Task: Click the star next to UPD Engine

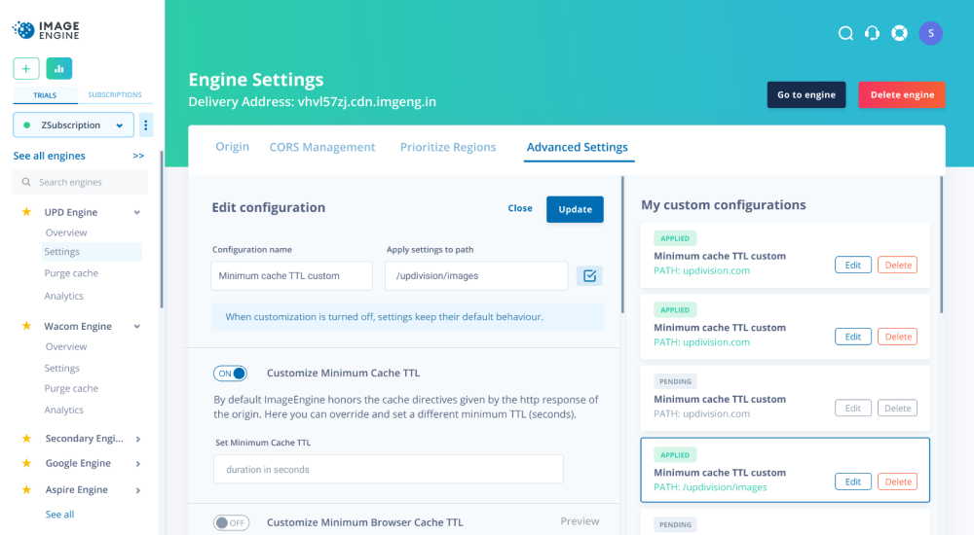Action: pyautogui.click(x=26, y=212)
